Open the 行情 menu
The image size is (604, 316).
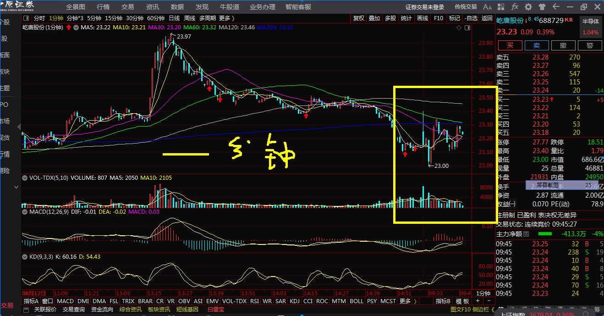pos(103,7)
